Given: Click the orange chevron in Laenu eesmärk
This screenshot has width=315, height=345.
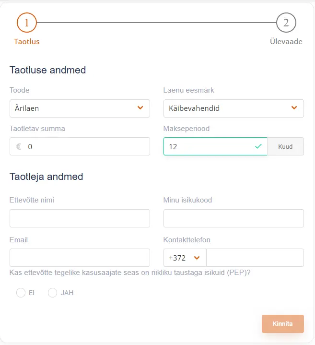Looking at the screenshot, I should [294, 107].
